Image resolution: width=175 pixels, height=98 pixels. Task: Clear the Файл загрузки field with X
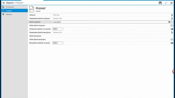tap(169, 22)
